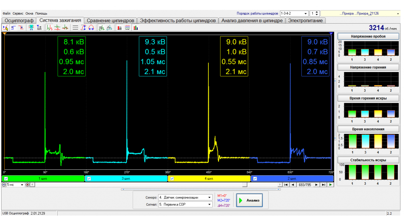Click the scrollbar right arrow before playback controls
This screenshot has height=217, width=404.
click(x=280, y=185)
